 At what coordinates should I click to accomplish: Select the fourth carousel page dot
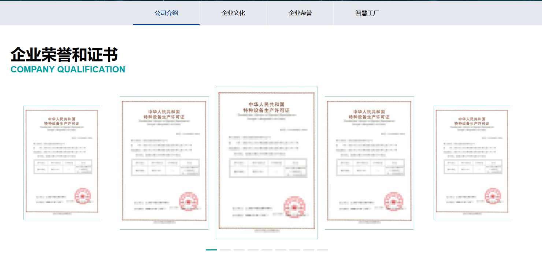(x=253, y=250)
